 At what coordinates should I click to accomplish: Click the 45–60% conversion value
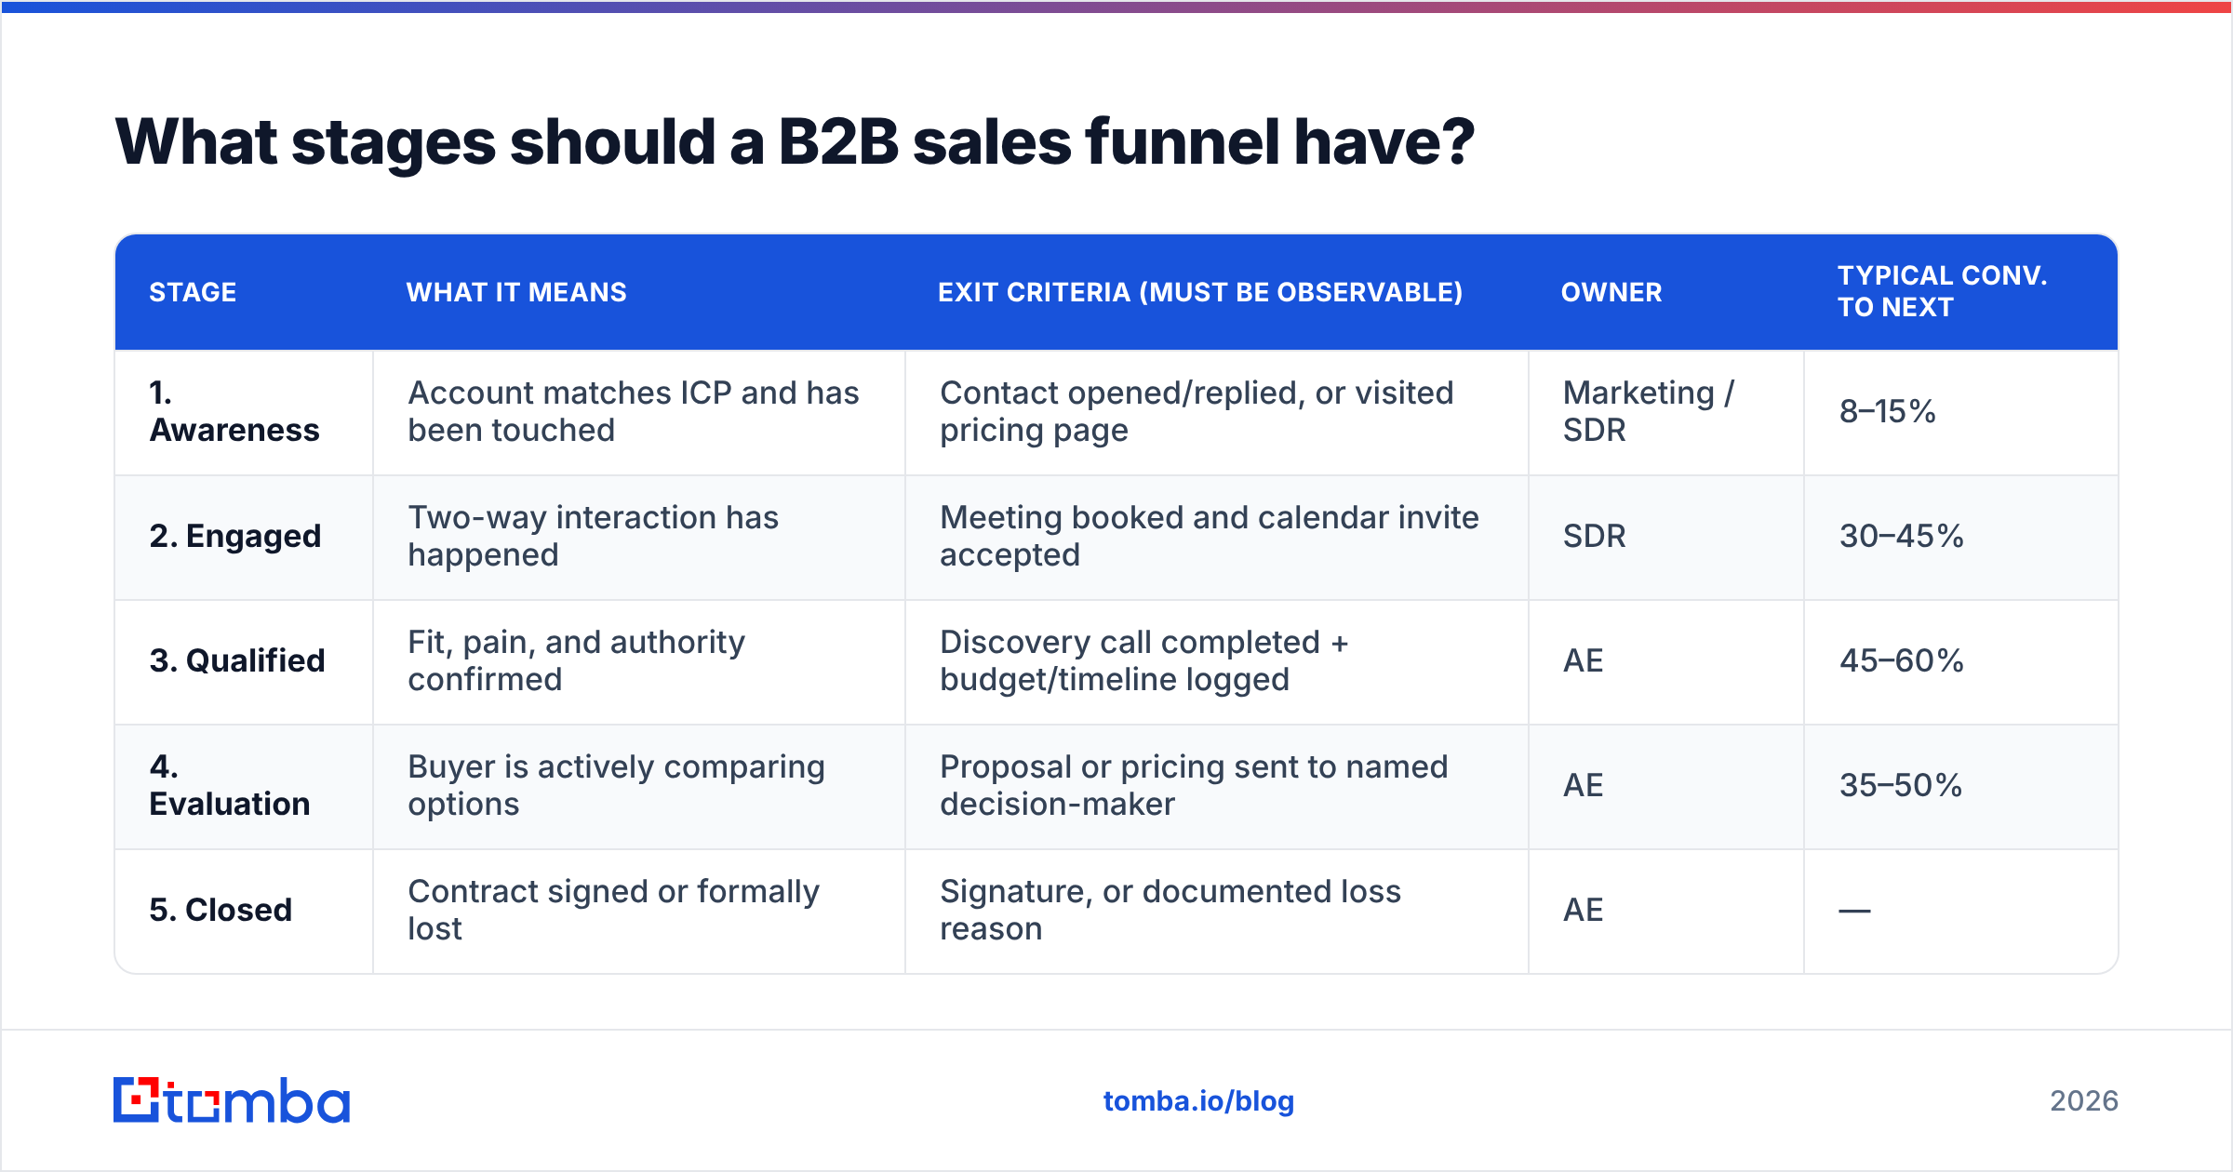pyautogui.click(x=1902, y=660)
